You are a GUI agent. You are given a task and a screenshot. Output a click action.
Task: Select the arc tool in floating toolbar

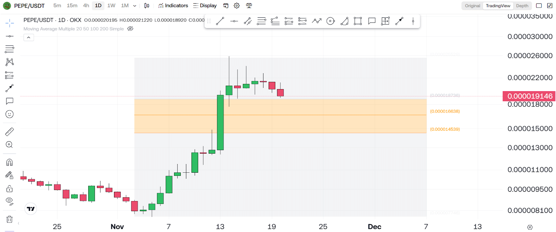coord(344,21)
